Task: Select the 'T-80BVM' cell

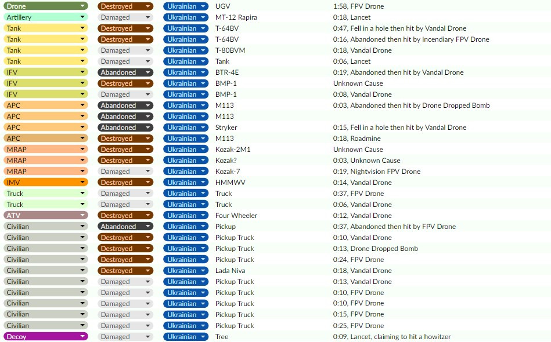Action: 230,50
